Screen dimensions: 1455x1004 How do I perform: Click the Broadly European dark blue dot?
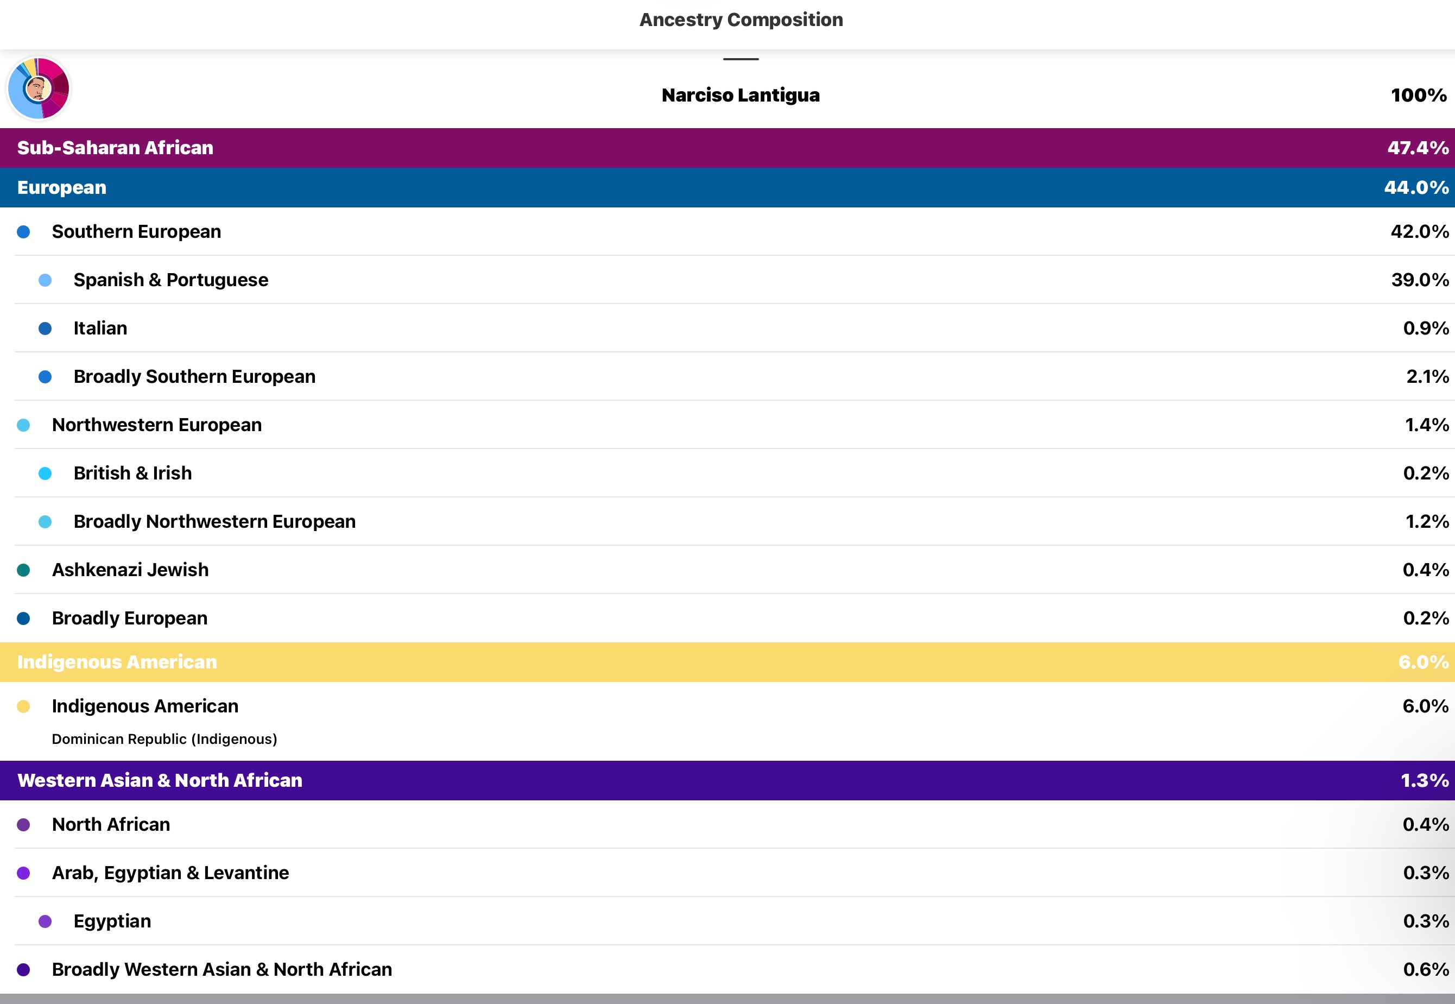[23, 618]
